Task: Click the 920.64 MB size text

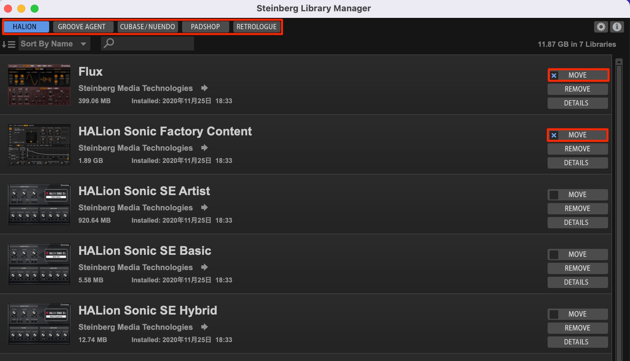Action: pyautogui.click(x=94, y=220)
